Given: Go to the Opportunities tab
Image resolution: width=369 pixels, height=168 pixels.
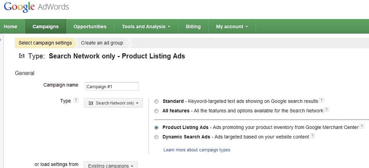Looking at the screenshot, I should (x=90, y=27).
